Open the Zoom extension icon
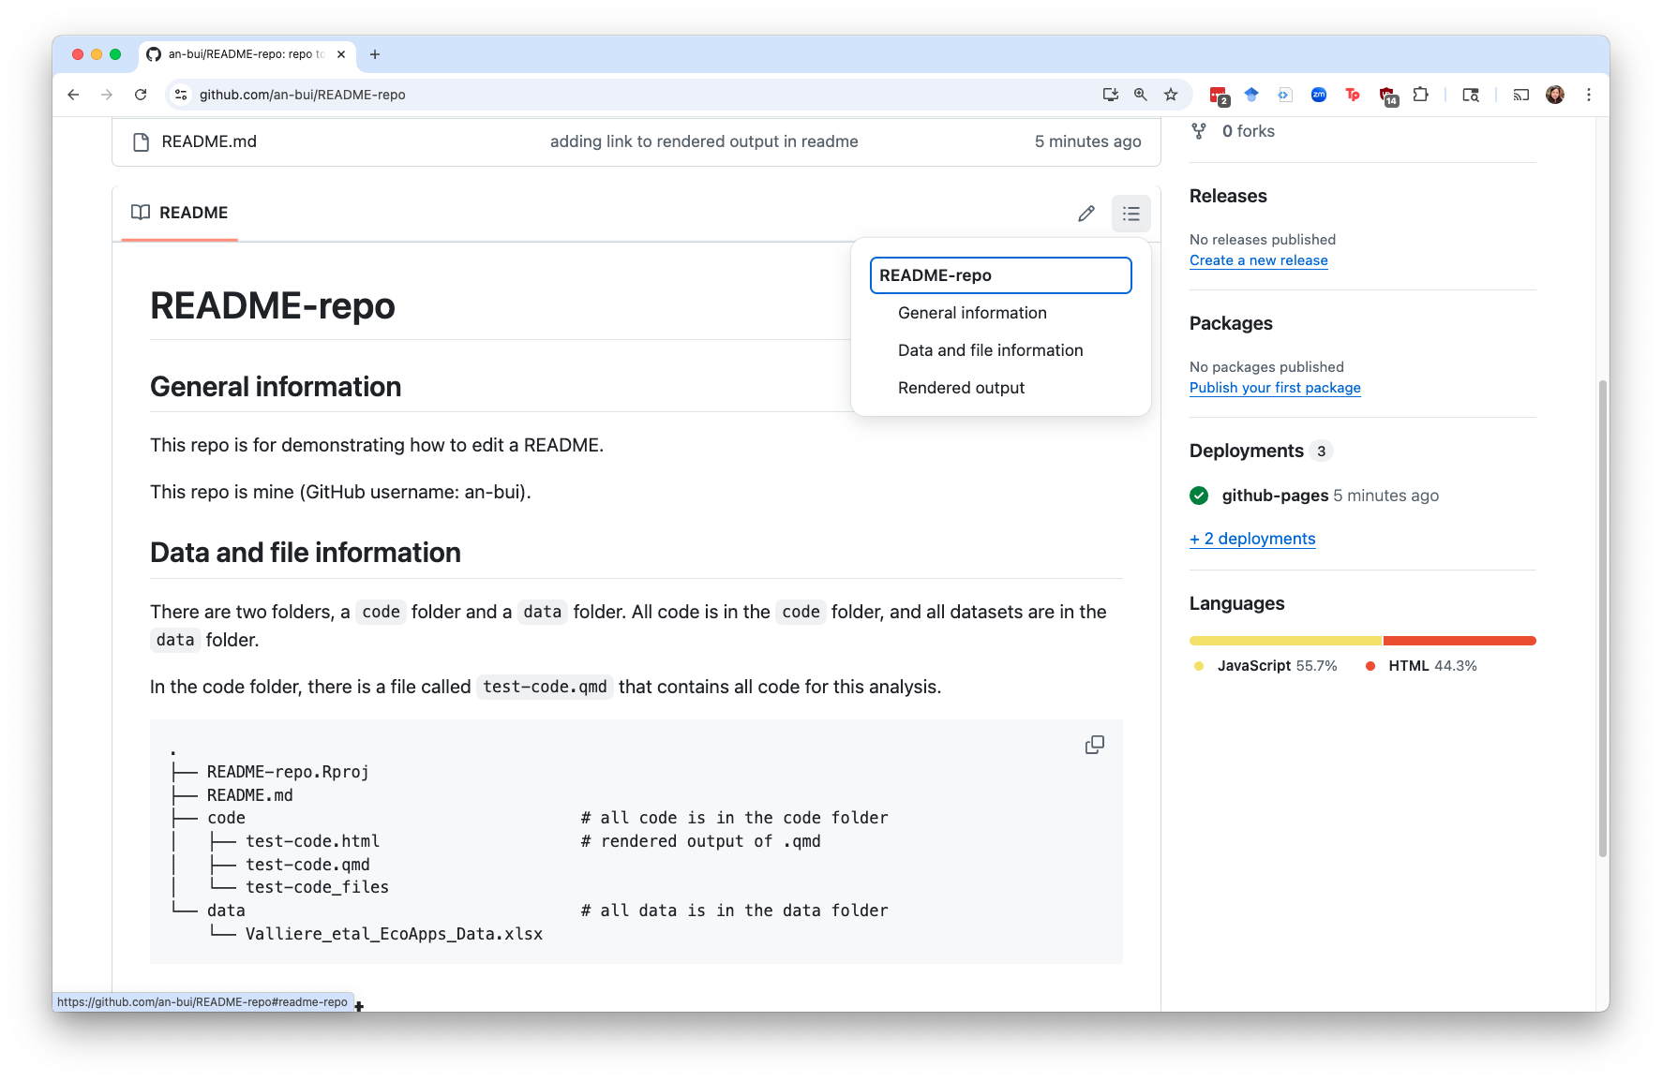Image resolution: width=1662 pixels, height=1081 pixels. pos(1318,95)
